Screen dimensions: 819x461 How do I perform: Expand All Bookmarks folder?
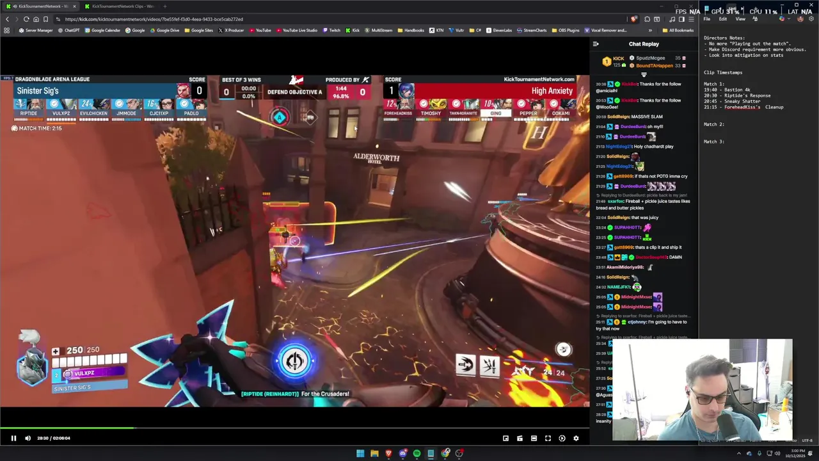(678, 30)
